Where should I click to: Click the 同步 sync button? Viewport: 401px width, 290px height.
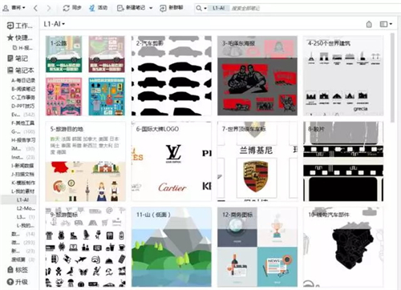[72, 8]
